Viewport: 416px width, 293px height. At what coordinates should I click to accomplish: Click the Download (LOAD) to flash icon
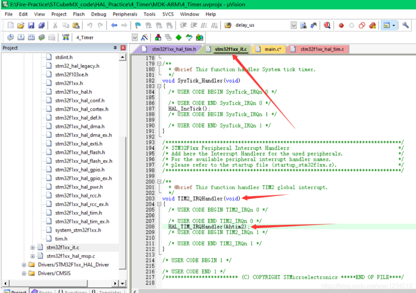point(66,37)
